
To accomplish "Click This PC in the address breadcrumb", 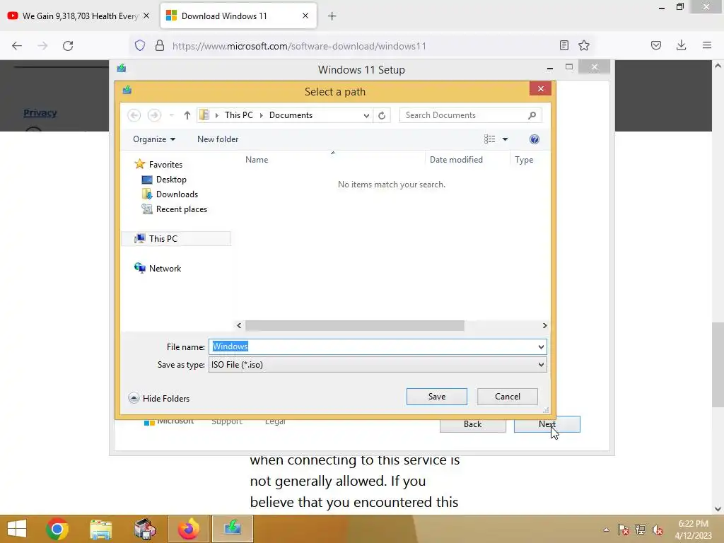I will tap(239, 115).
